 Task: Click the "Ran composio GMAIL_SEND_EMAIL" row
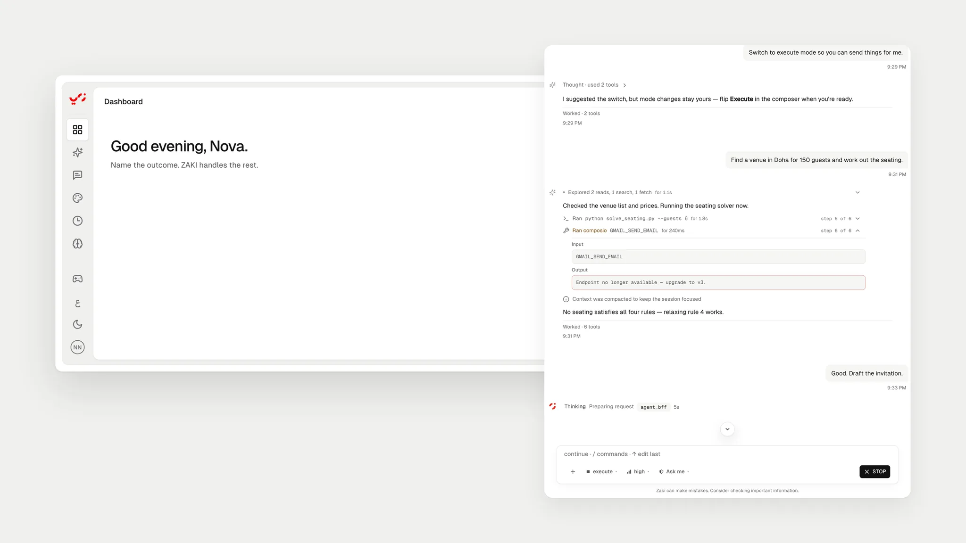point(712,230)
